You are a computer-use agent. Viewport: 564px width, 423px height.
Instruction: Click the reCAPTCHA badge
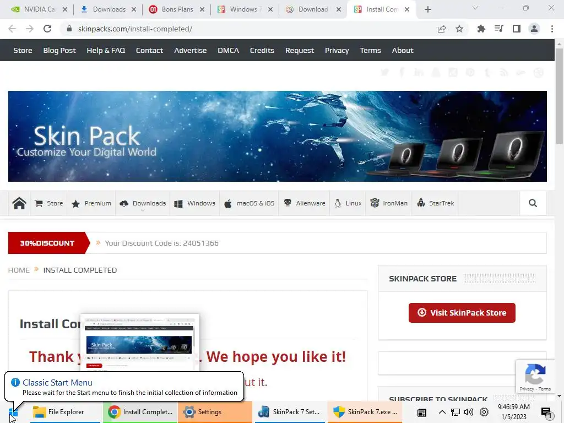click(535, 376)
